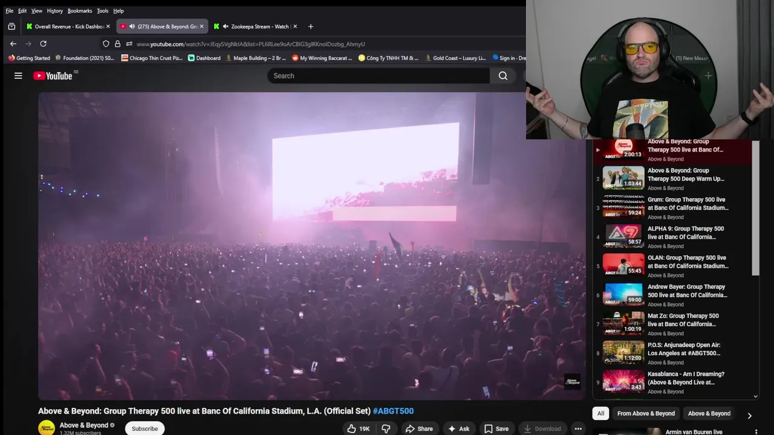Viewport: 774px width, 435px height.
Task: Open Getting Started bookmark
Action: 29,58
